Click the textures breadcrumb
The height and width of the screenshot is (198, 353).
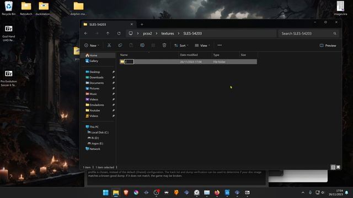(x=168, y=33)
